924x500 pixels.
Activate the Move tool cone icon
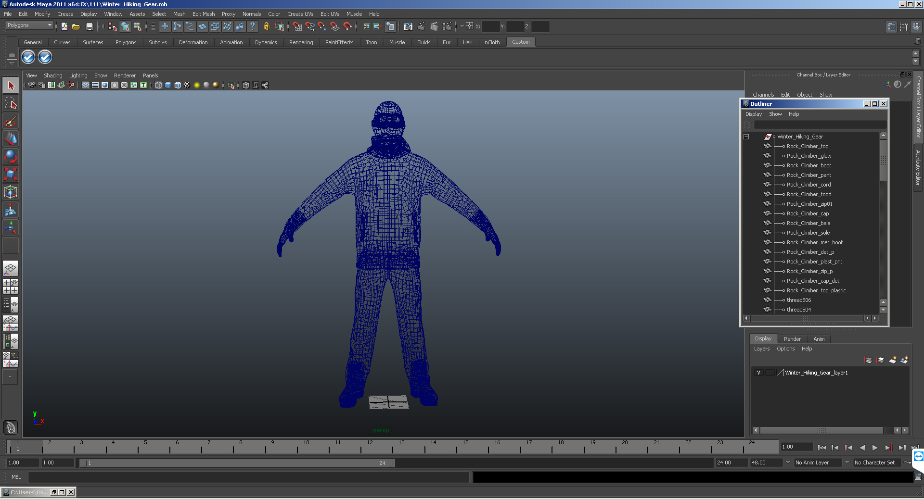11,138
